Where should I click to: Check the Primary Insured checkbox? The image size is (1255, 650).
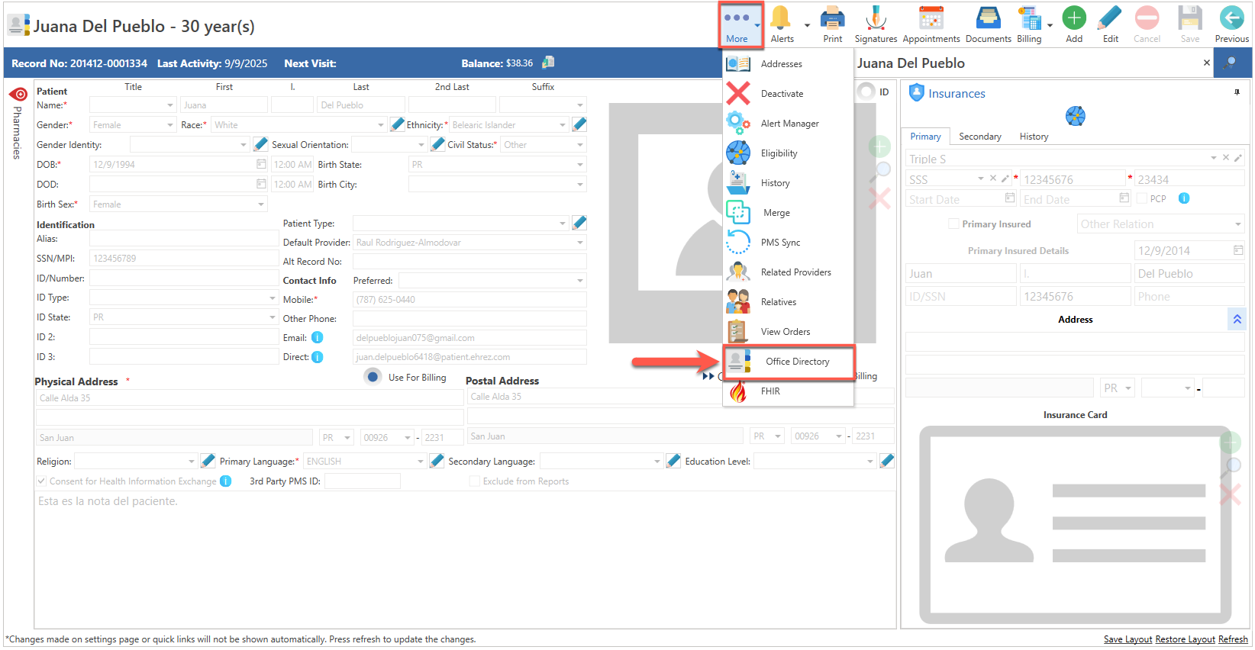point(953,224)
